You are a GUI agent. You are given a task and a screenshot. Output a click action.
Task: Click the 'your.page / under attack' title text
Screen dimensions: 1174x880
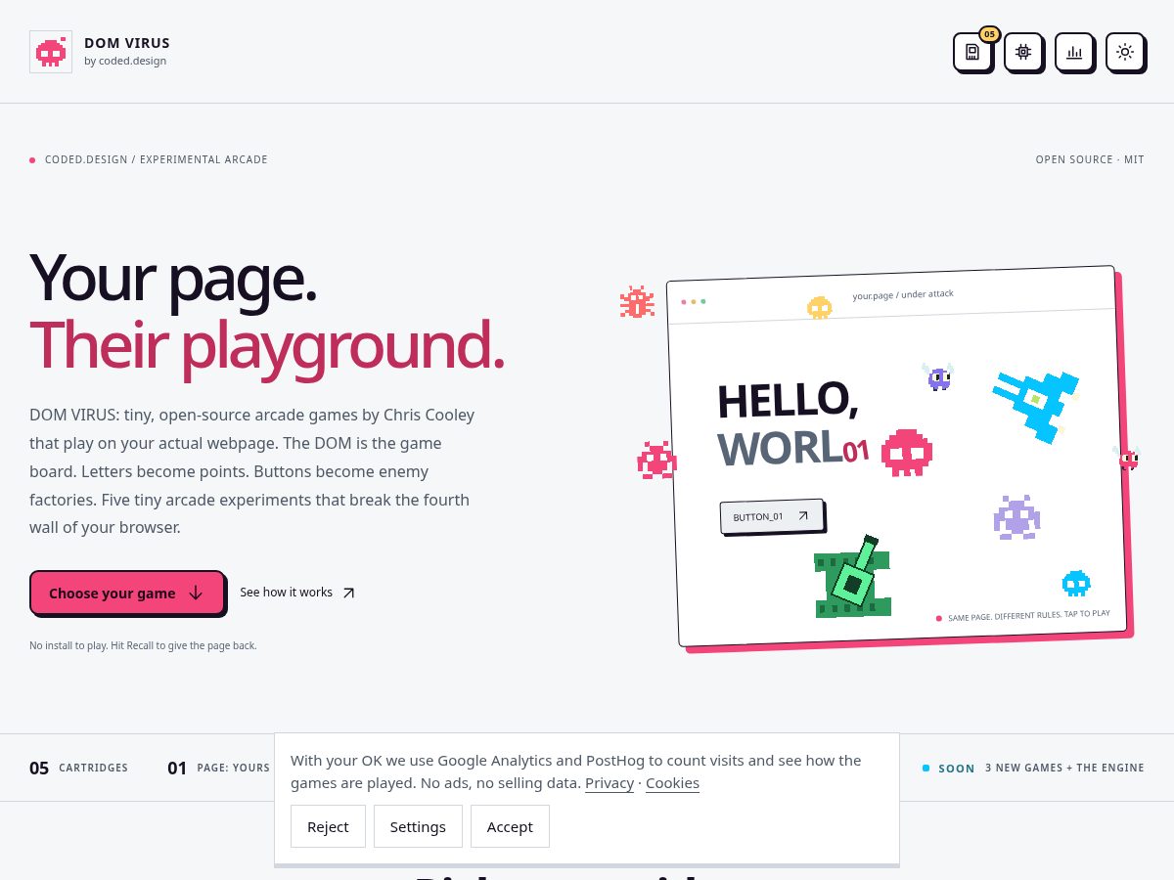tap(903, 294)
